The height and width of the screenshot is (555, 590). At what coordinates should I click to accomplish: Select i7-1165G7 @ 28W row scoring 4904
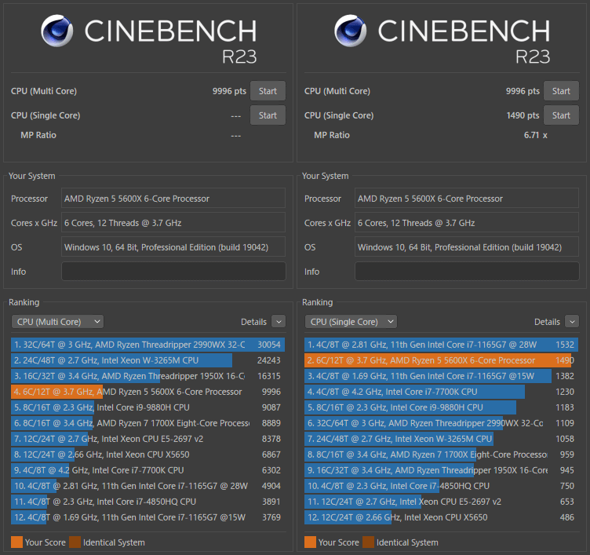[147, 486]
